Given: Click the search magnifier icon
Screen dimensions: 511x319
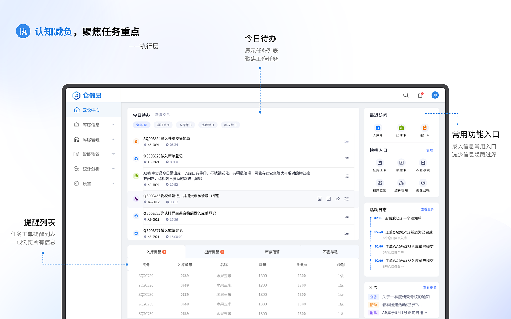Looking at the screenshot, I should [406, 95].
